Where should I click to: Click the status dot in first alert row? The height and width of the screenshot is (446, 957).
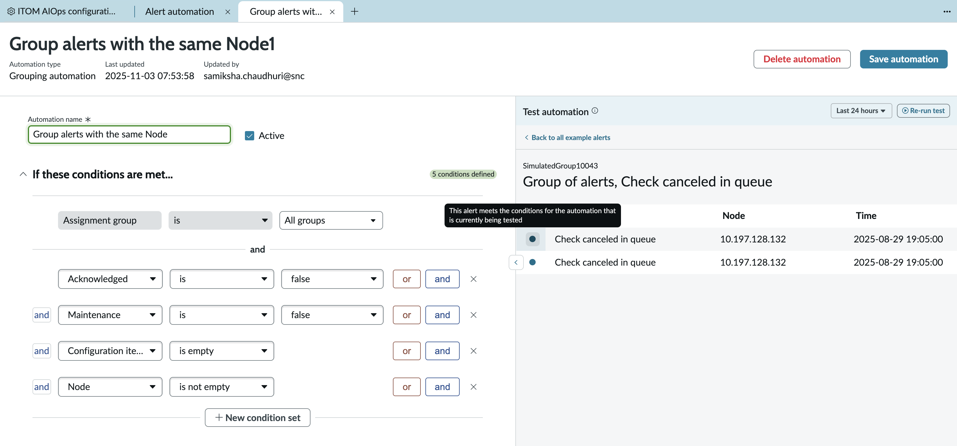pos(532,239)
